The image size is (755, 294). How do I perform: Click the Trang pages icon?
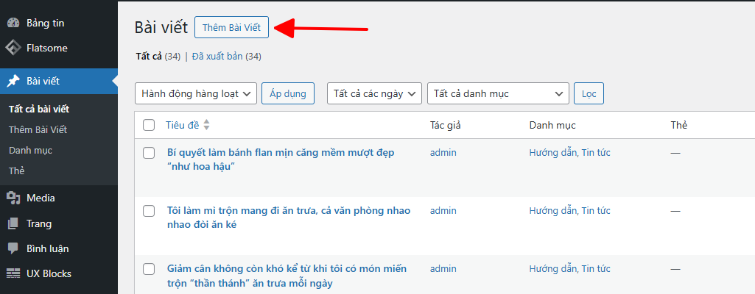click(13, 223)
